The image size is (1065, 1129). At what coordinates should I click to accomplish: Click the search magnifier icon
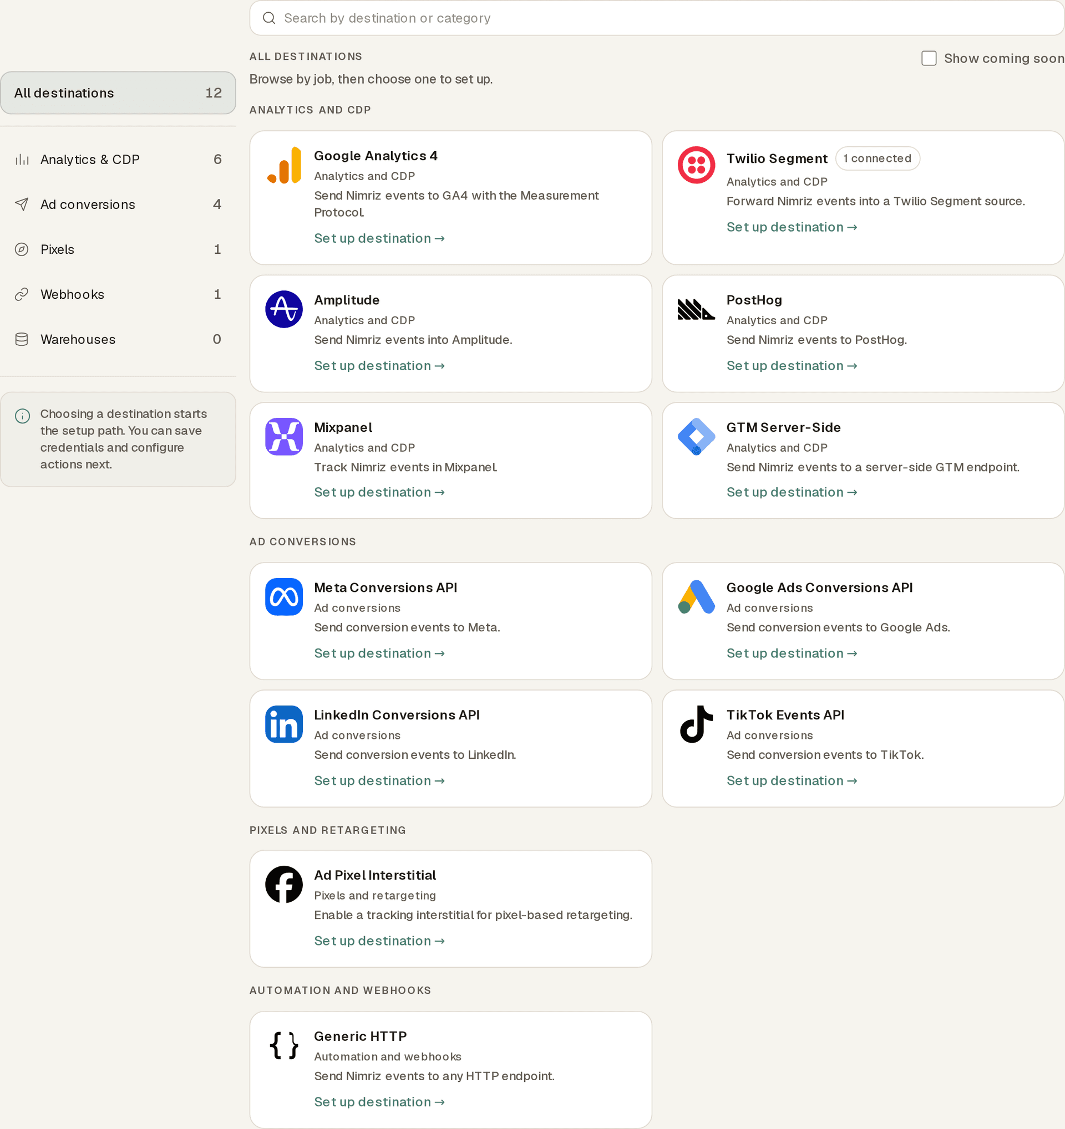pos(269,18)
